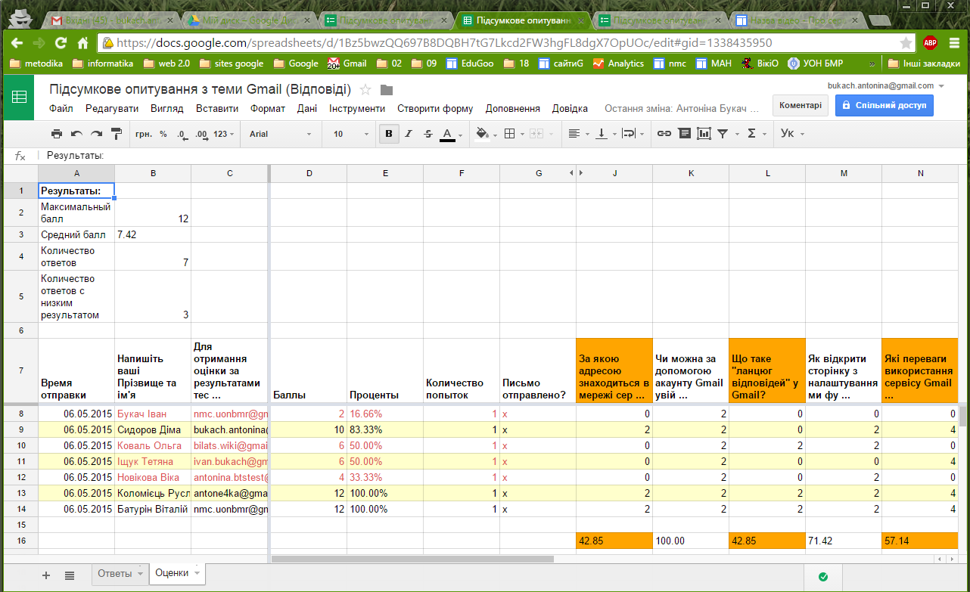Screen dimensions: 970x592
Task: Open fill color picker
Action: 485,134
